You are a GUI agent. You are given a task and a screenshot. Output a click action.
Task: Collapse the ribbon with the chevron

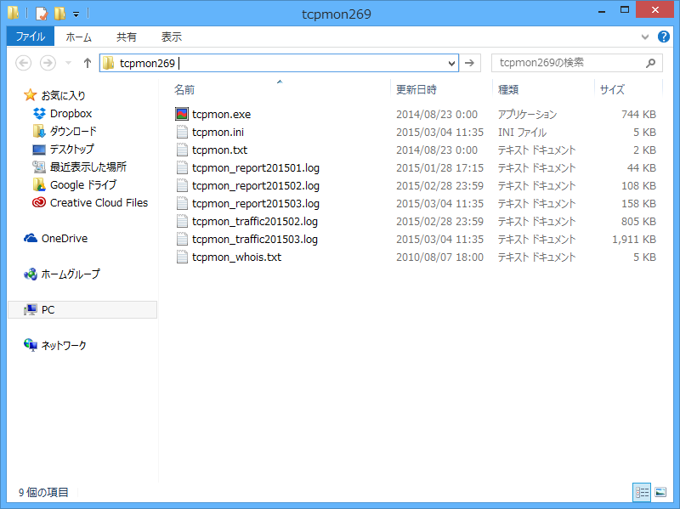(x=645, y=37)
